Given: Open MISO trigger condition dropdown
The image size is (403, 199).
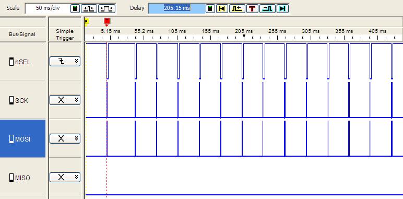Looking at the screenshot, I should tap(65, 177).
